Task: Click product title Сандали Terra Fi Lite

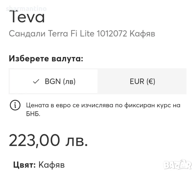Action: click(x=82, y=33)
